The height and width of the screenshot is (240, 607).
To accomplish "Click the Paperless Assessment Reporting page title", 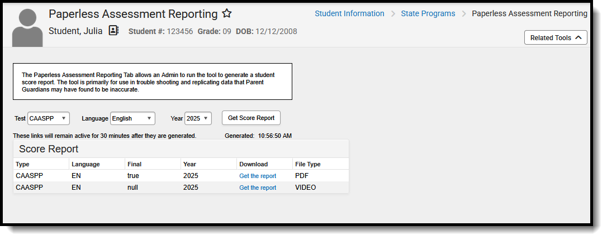I will pos(133,14).
